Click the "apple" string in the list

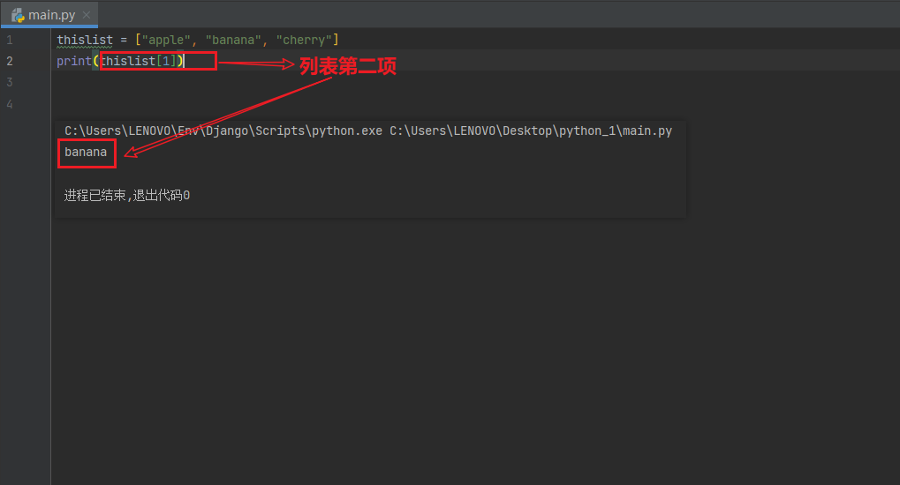point(166,41)
